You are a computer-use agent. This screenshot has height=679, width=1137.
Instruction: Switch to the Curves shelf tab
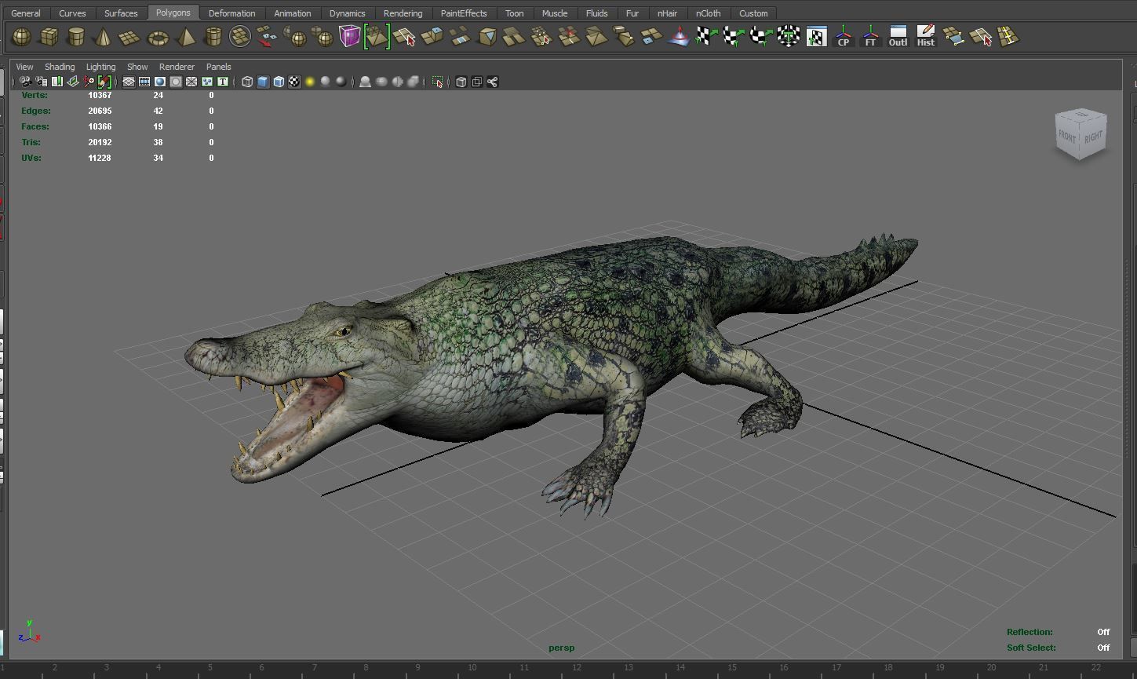coord(72,13)
